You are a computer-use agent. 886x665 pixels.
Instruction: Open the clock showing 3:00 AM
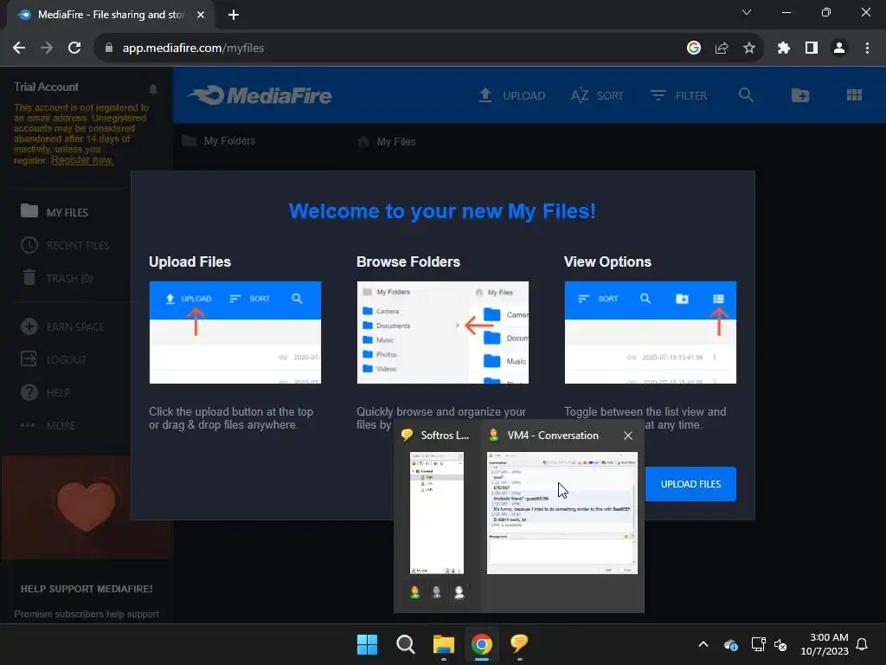point(825,644)
